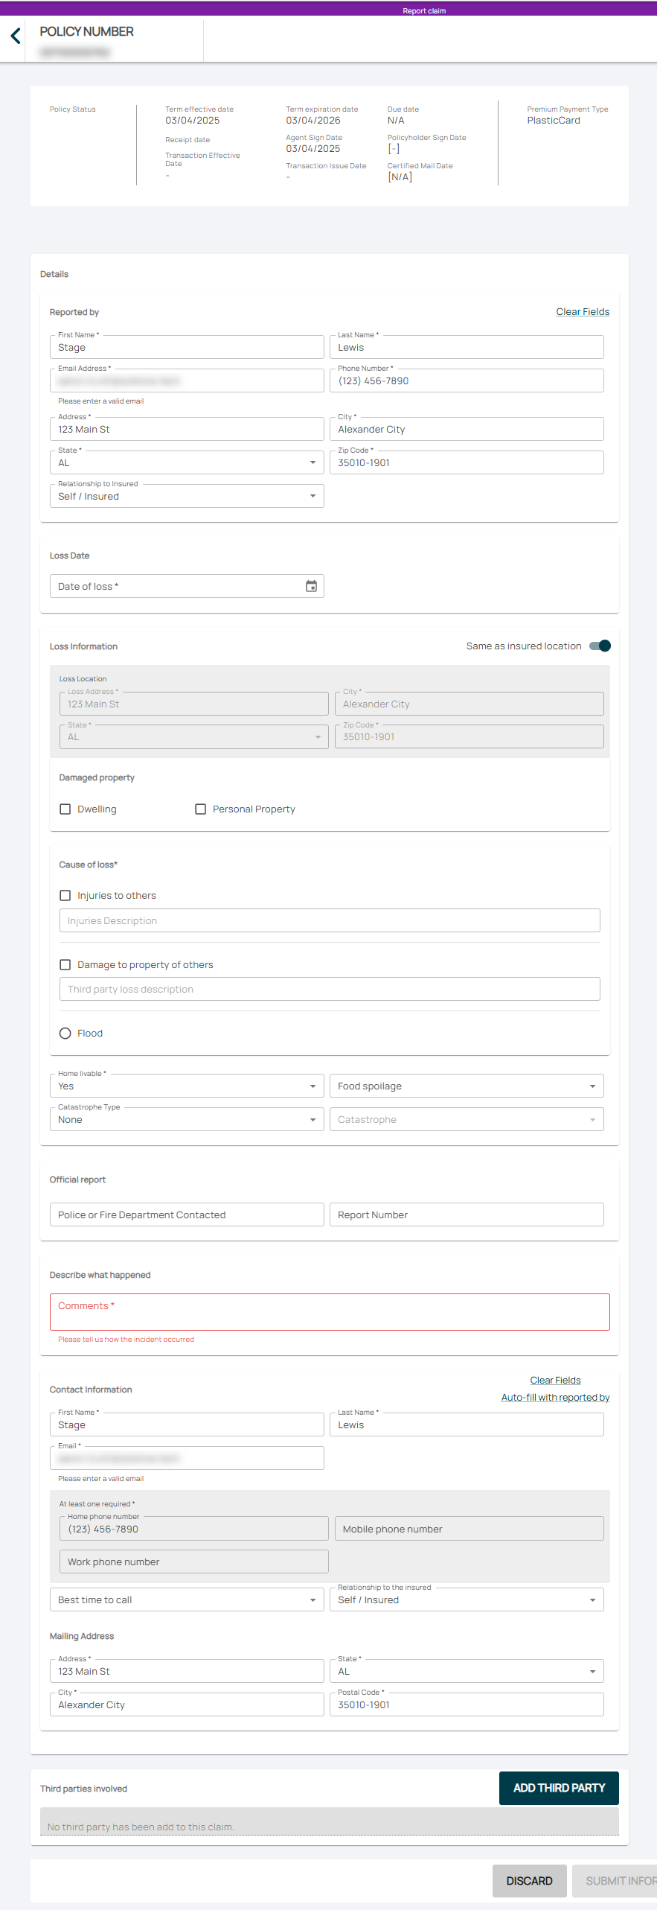Open the Home livable dropdown
Screen dimensions: 657x1910
coord(187,1086)
